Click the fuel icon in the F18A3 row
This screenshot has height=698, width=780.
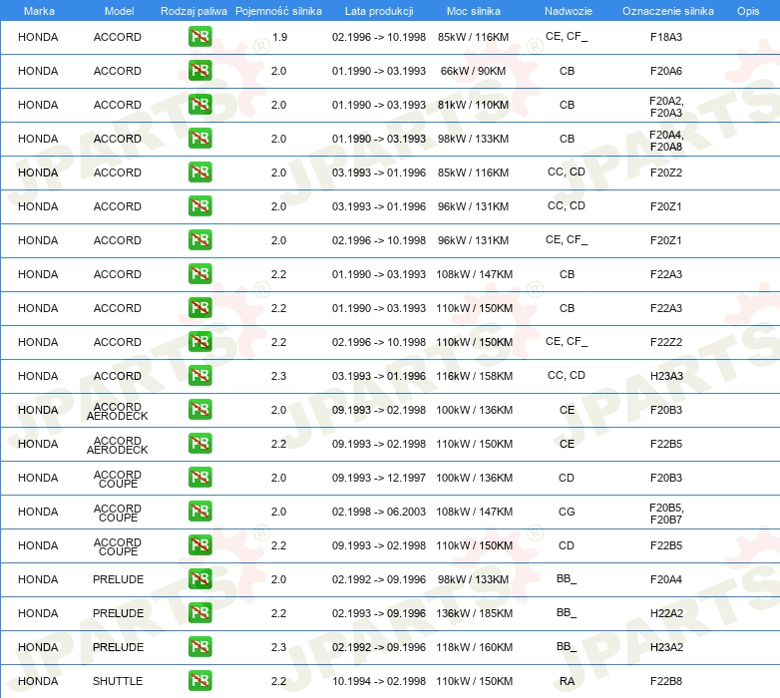point(199,37)
